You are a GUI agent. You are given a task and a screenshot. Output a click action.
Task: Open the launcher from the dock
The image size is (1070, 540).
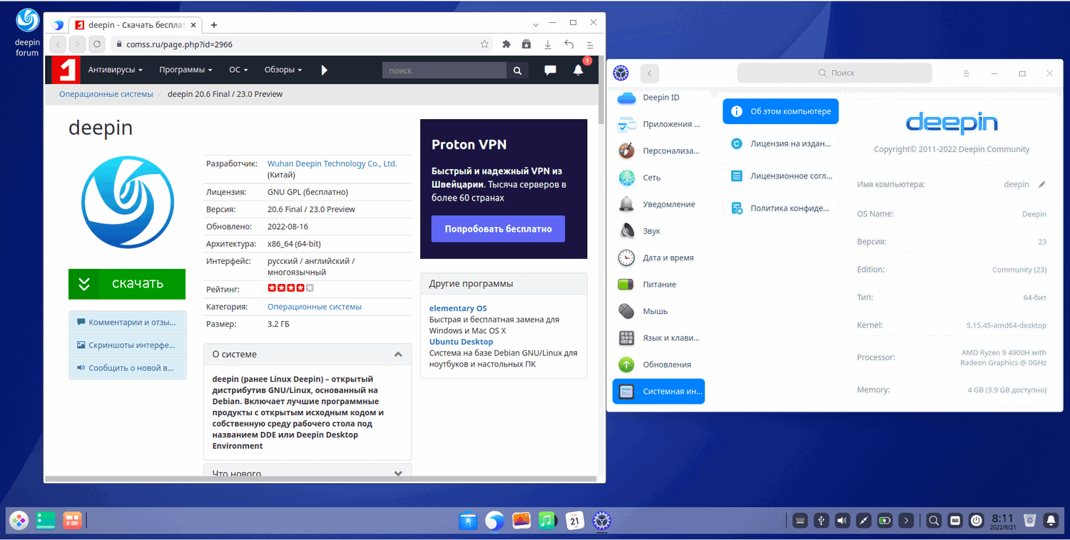tap(19, 521)
